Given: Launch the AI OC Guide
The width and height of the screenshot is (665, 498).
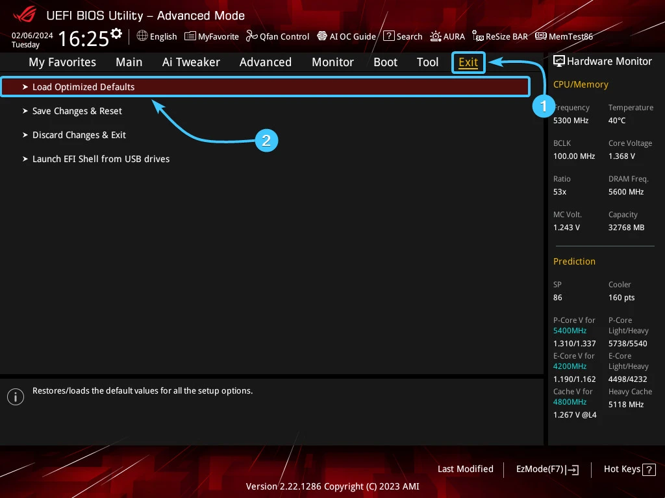Looking at the screenshot, I should click(346, 37).
